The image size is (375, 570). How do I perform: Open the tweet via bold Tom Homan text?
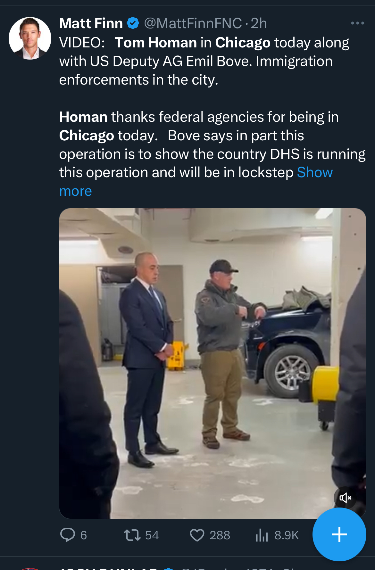156,43
